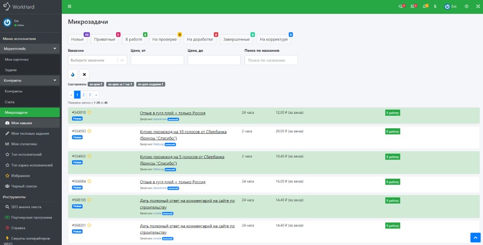Open notifications bell icon
This screenshot has height=245, width=483.
(424, 6)
